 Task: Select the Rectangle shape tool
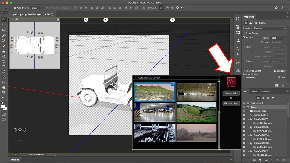point(4,82)
